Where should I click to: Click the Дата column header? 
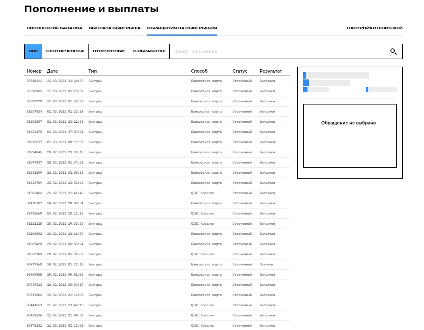(x=52, y=71)
